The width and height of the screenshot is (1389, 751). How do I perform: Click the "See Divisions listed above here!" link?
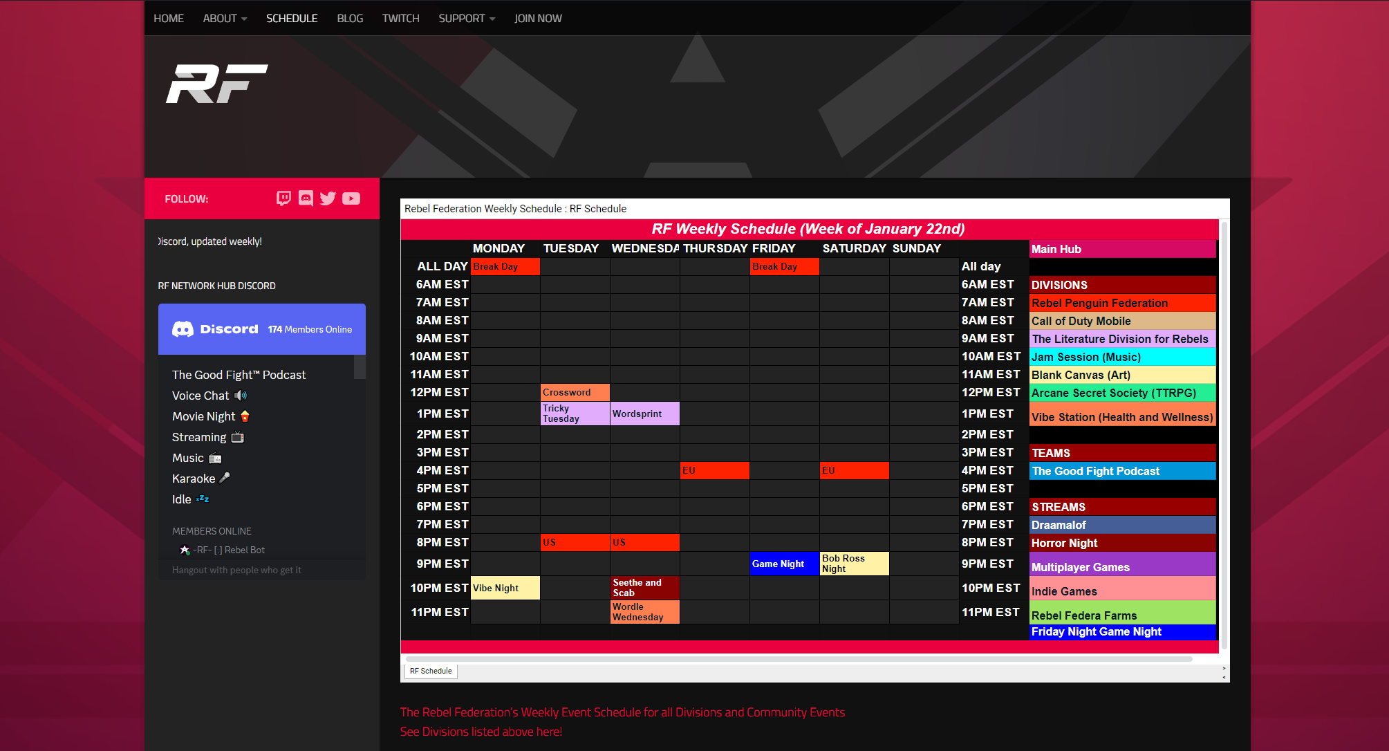coord(482,731)
